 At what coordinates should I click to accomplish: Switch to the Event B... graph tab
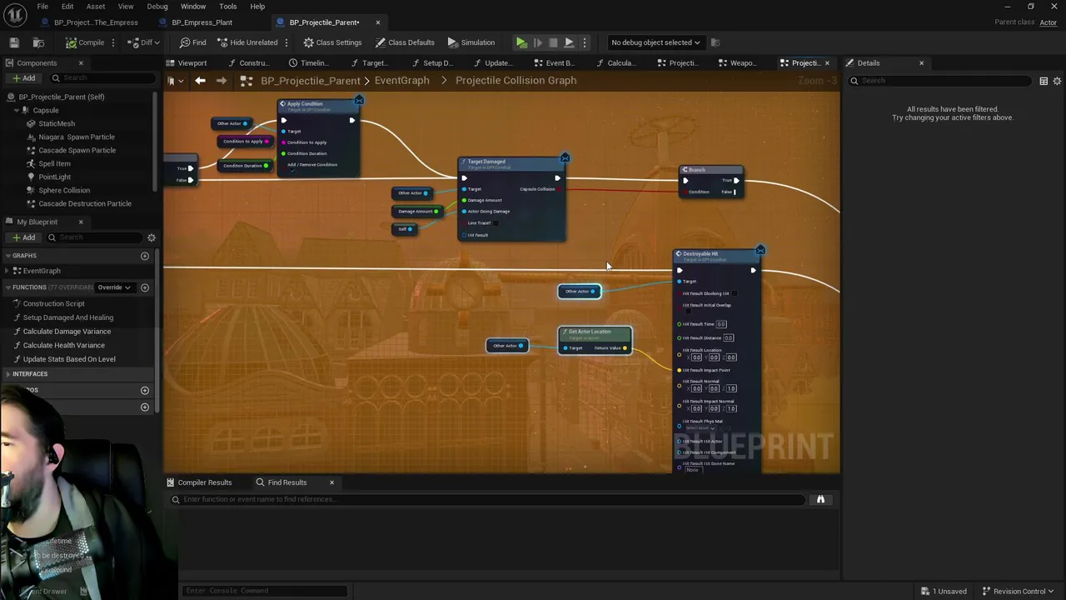[554, 63]
